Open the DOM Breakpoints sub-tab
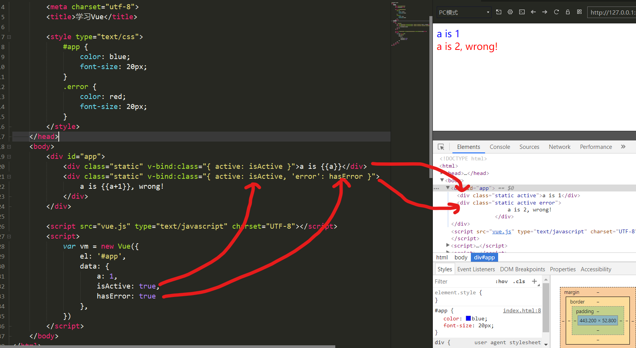636x348 pixels. click(522, 269)
